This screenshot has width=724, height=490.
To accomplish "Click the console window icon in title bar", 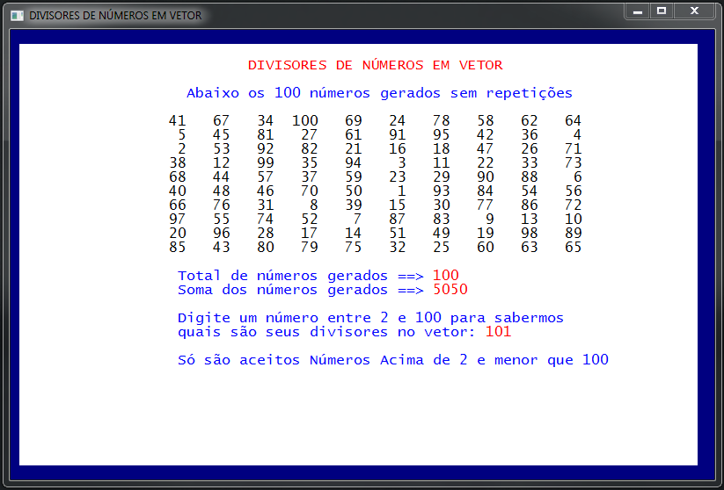I will [17, 16].
